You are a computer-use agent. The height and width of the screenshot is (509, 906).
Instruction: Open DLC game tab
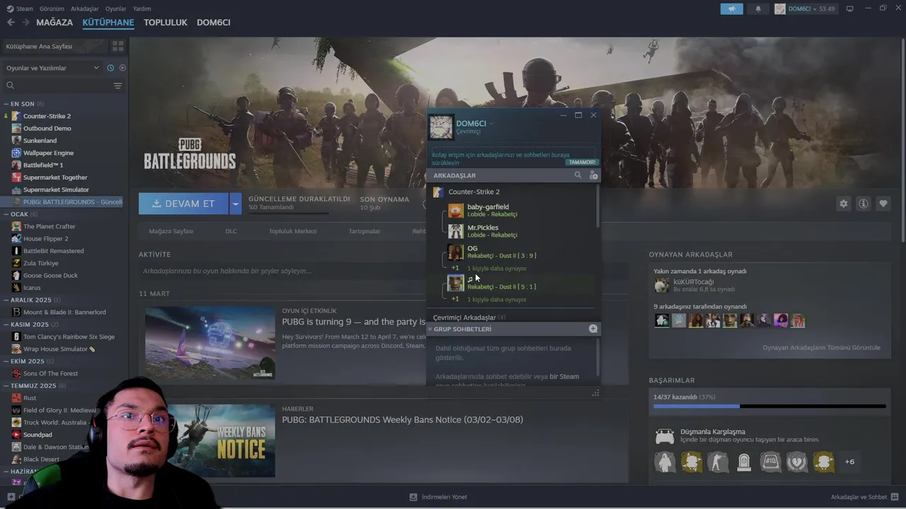tap(231, 231)
